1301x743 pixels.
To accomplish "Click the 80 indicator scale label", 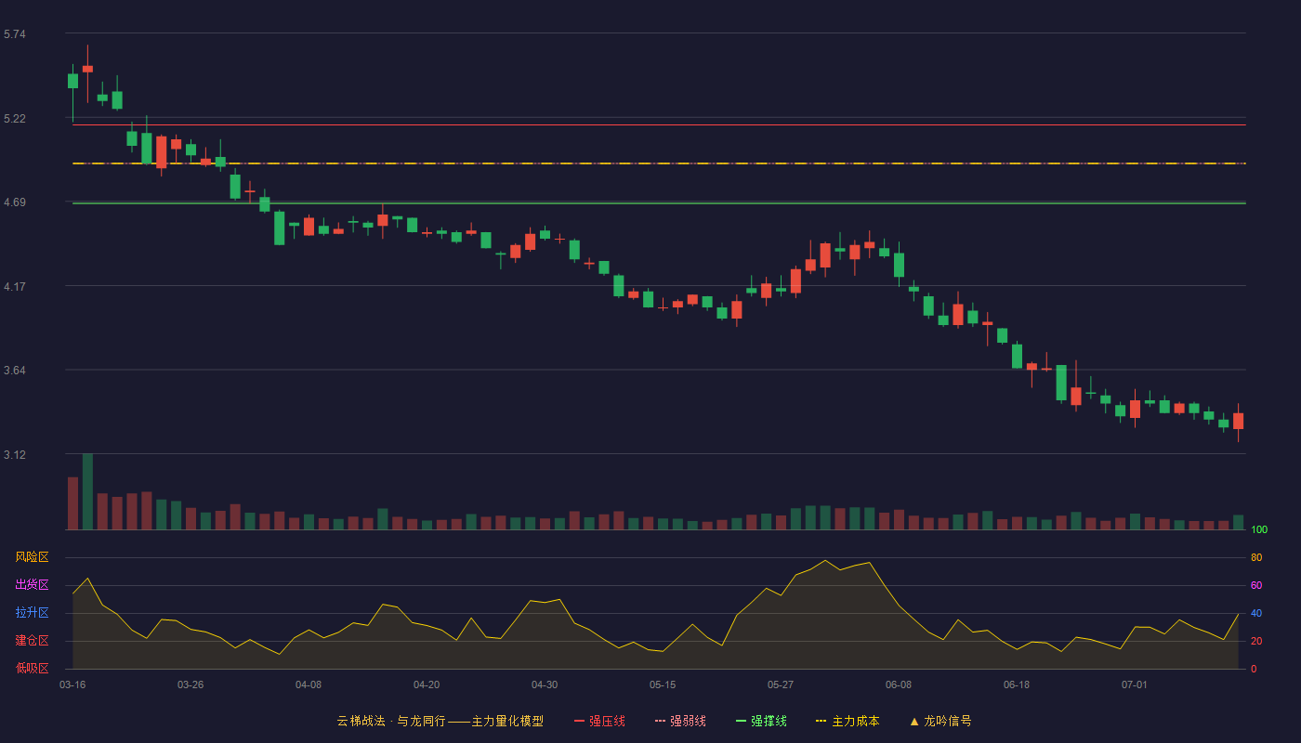I will (1256, 557).
